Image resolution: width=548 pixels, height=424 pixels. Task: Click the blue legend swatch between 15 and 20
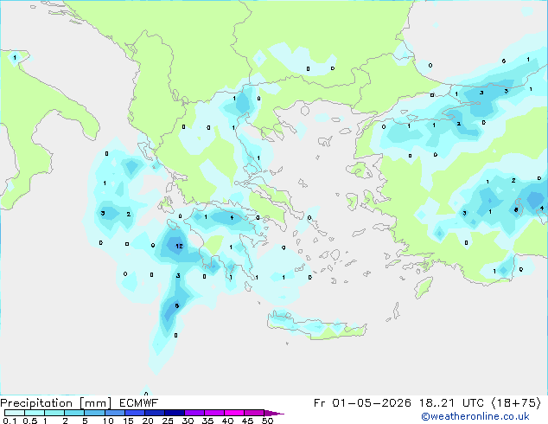click(135, 413)
